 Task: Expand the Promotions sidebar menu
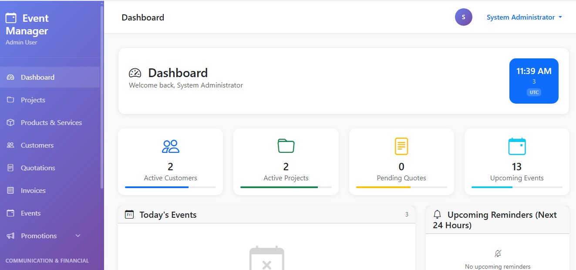(77, 236)
